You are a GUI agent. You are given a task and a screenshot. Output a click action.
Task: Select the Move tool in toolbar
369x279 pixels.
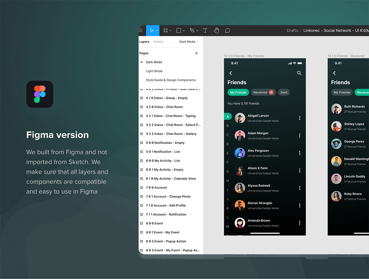pyautogui.click(x=151, y=31)
